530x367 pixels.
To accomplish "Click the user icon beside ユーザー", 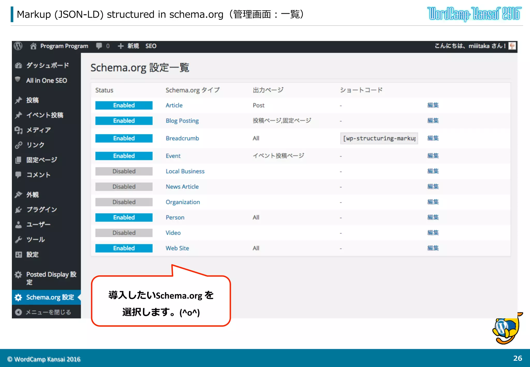I will (x=18, y=225).
